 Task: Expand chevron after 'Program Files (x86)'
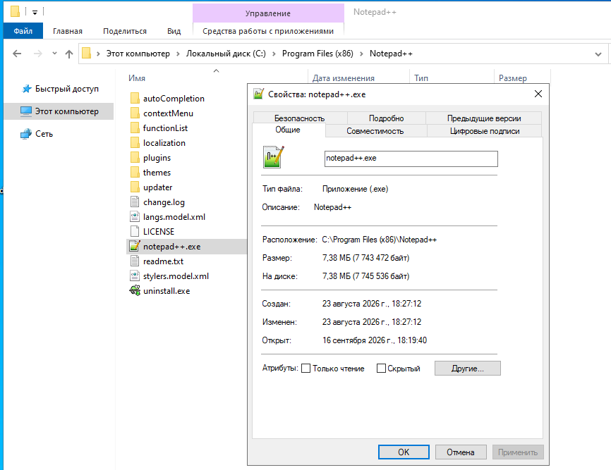(362, 54)
